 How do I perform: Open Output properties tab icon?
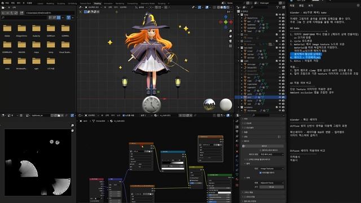pos(237,131)
